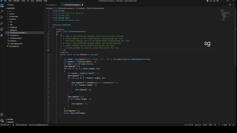Viewport: 237px width, 133px height.
Task: Open local.settings.json in explorer
Action: click(x=16, y=44)
